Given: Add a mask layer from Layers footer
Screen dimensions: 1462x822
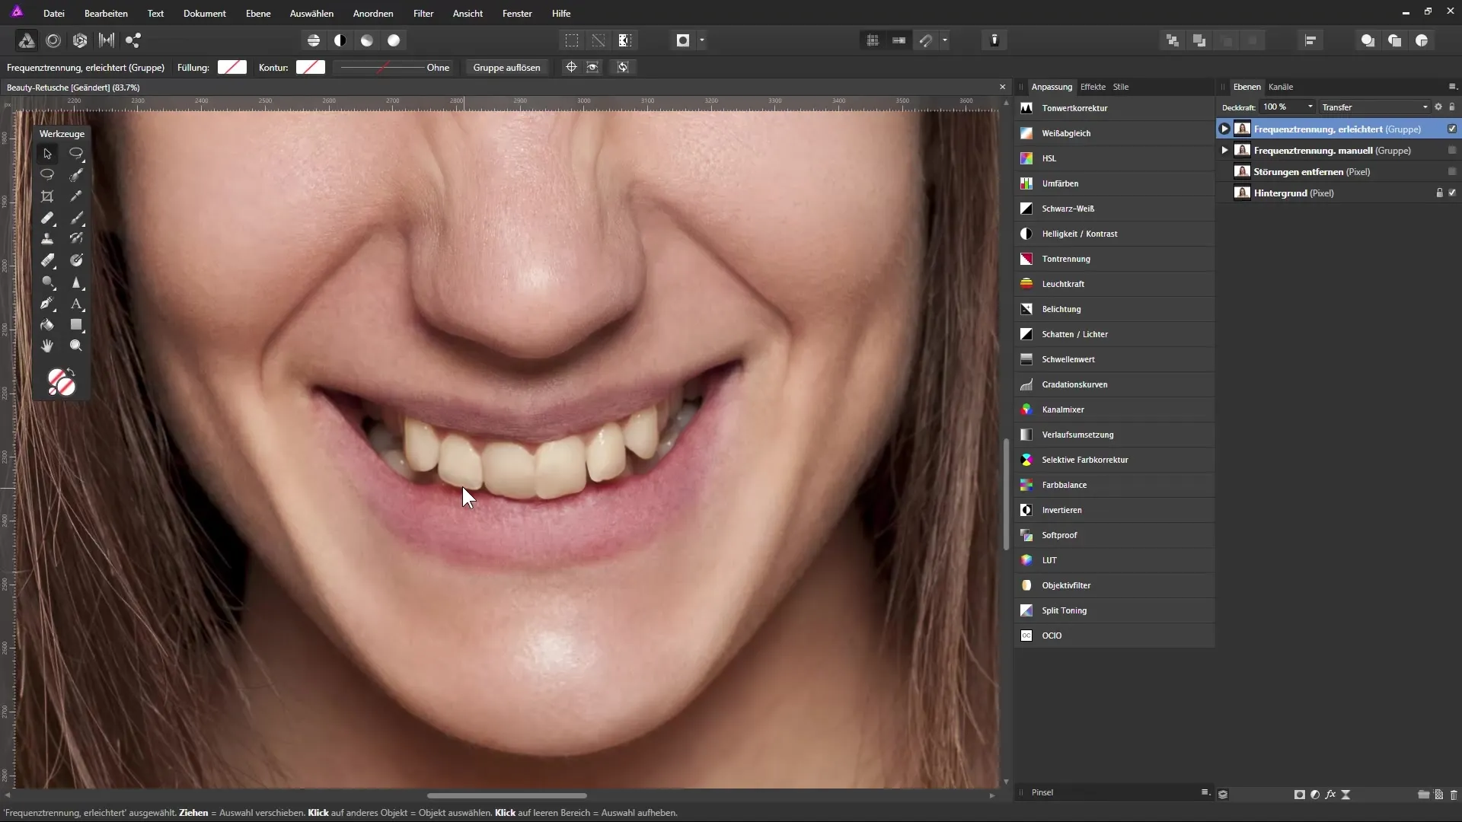Looking at the screenshot, I should pyautogui.click(x=1300, y=794).
